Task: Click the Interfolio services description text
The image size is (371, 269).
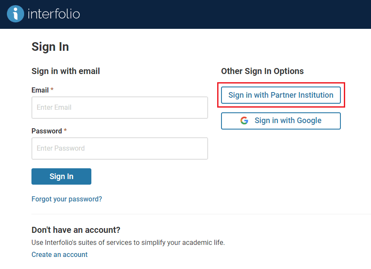Action: (x=128, y=242)
